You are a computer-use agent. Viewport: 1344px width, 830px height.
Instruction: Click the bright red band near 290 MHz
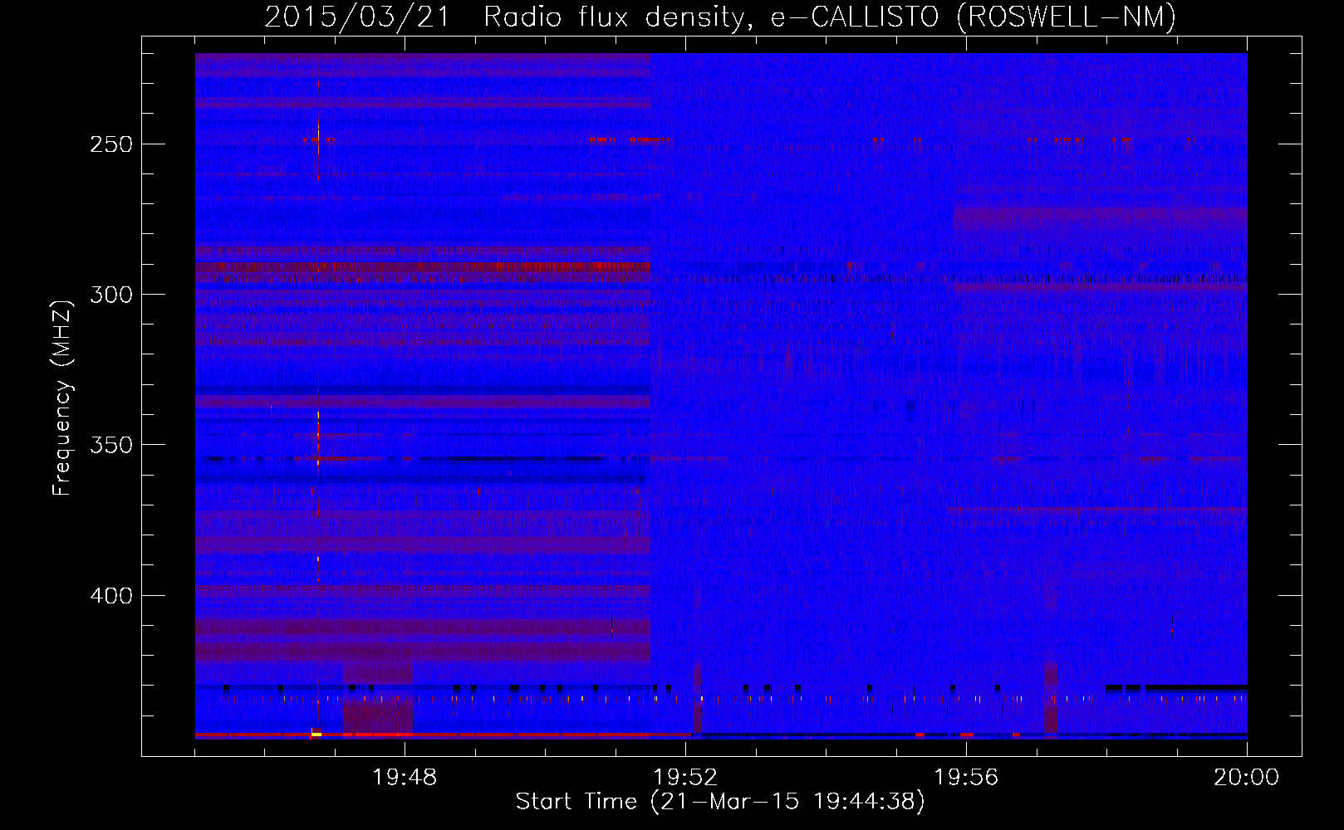click(x=423, y=266)
